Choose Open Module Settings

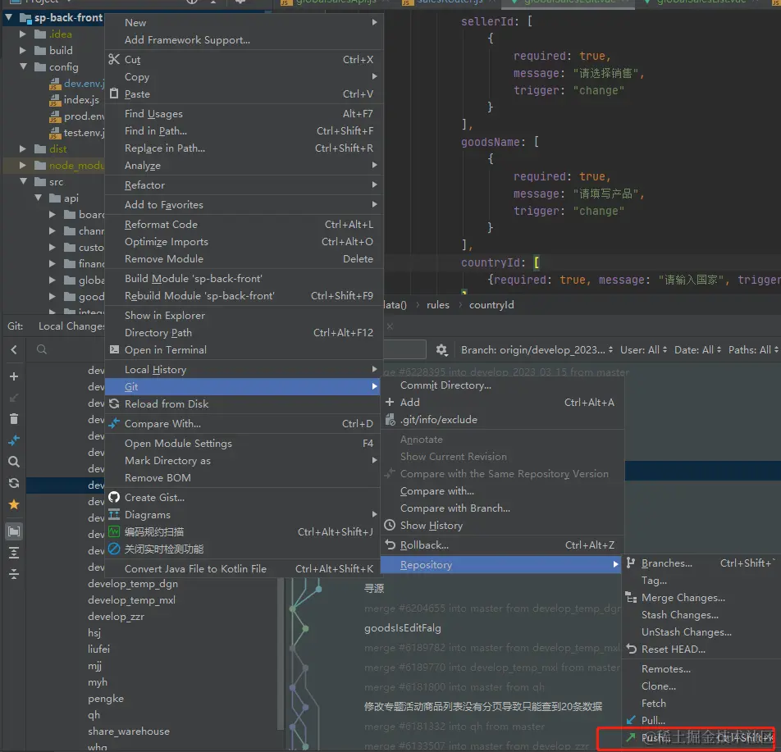[x=244, y=443]
